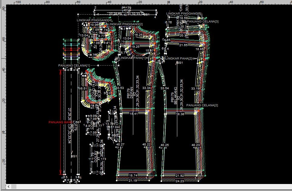This screenshot has width=292, height=191.
Task: Click the 21.19 front hem dimension
Action: click(133, 181)
